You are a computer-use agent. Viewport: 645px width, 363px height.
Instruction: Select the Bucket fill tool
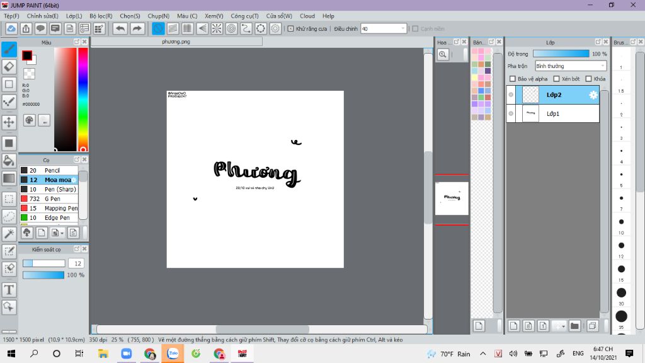coord(9,161)
